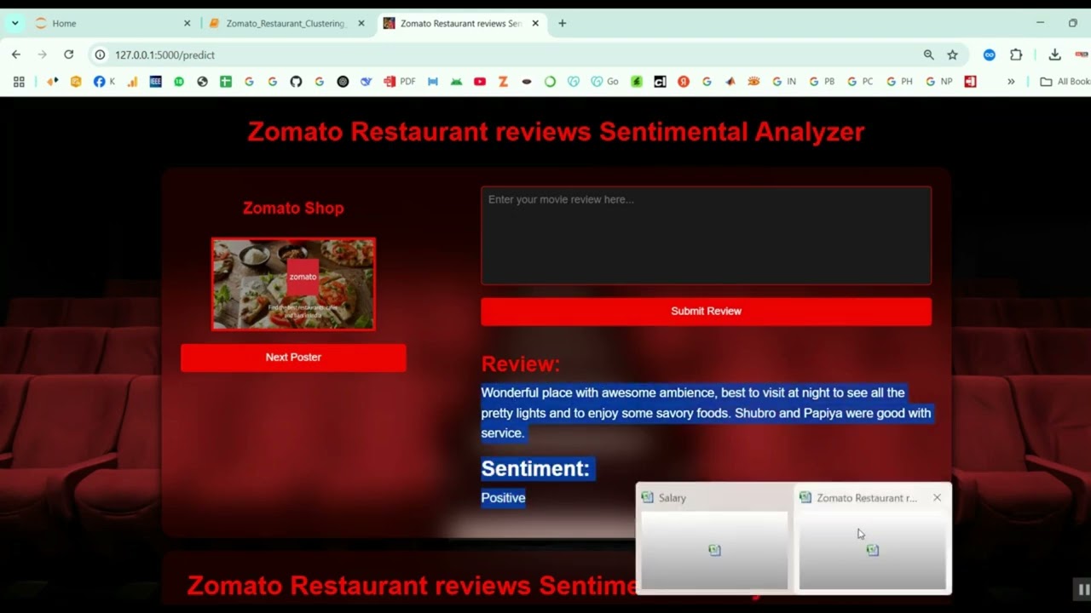Open the PDF bookmark
Screen dimensions: 1091x613
400,82
